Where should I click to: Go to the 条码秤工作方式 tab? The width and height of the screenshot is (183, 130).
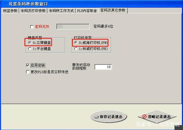[61, 11]
